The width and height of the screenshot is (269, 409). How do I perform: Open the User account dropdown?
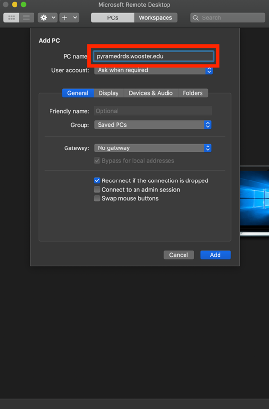[153, 70]
